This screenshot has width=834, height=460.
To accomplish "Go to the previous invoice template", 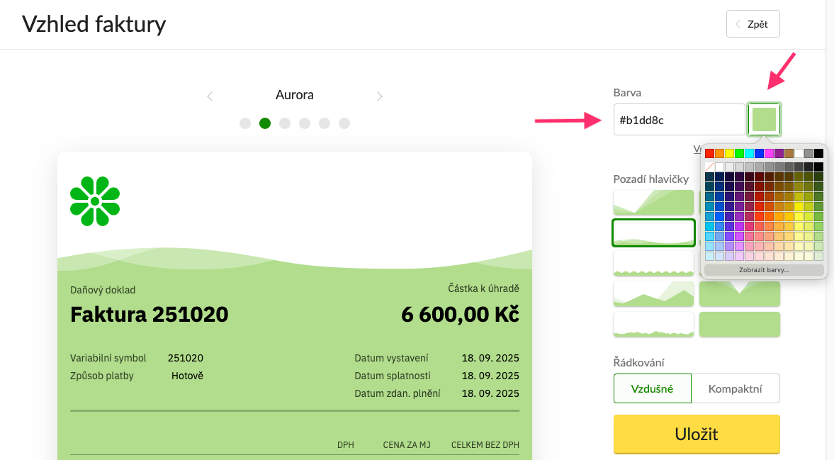I will click(x=210, y=96).
